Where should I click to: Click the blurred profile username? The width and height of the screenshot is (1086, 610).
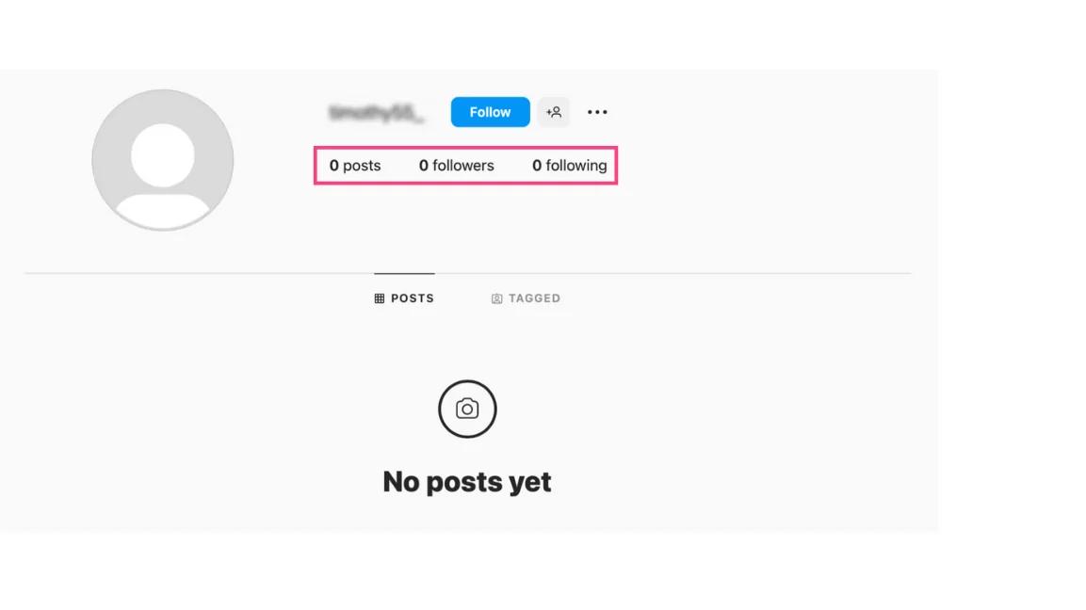(376, 112)
